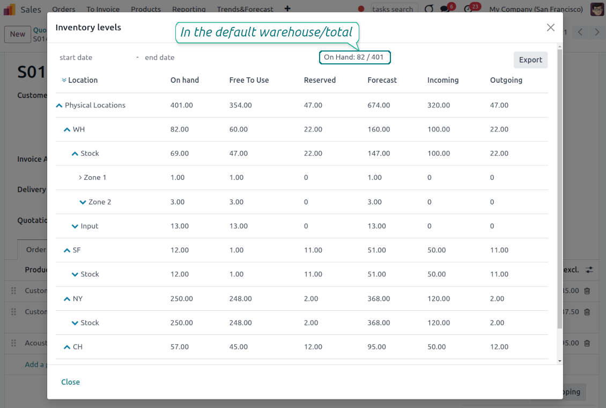
Task: Close the Inventory levels dialog with X
Action: click(x=551, y=27)
